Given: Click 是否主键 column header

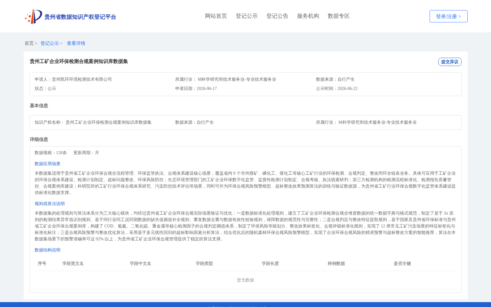Looking at the screenshot, I should [402, 263].
